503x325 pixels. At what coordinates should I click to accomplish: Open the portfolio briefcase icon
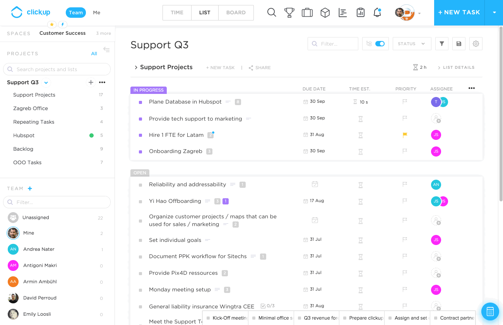(307, 13)
